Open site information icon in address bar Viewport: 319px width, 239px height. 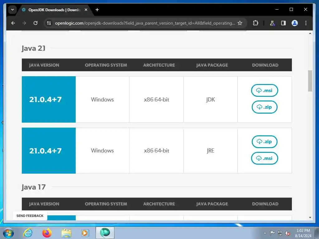pyautogui.click(x=49, y=23)
